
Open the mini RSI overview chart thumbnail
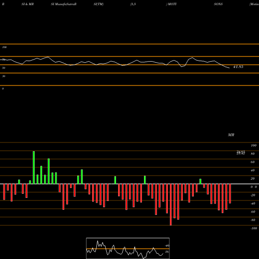[x=128, y=248]
